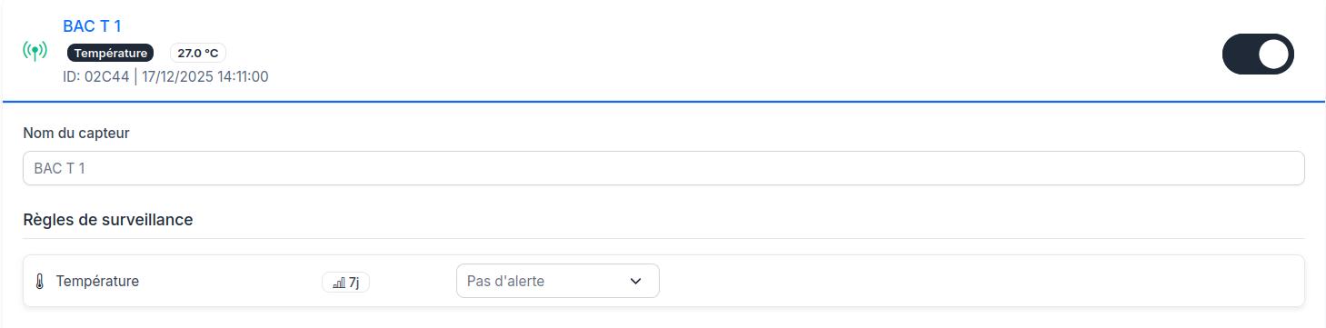Click empty area of Température rule row

pyautogui.click(x=982, y=281)
